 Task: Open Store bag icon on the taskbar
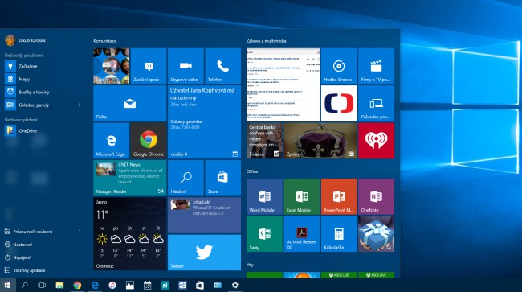(200, 286)
